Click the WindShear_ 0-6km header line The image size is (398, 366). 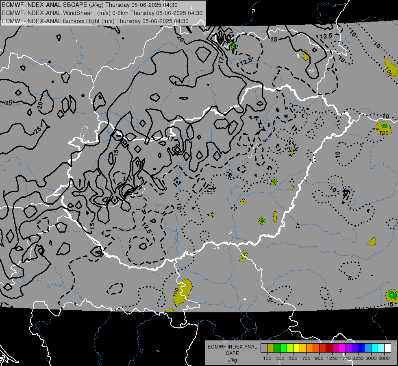(102, 13)
